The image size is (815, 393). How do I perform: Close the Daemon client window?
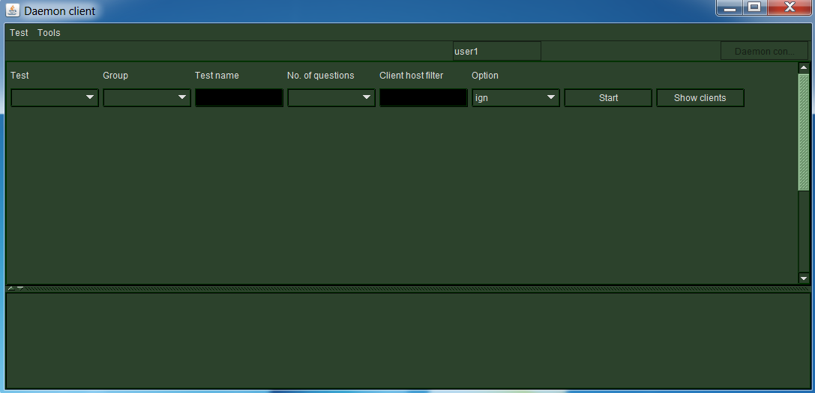[790, 7]
